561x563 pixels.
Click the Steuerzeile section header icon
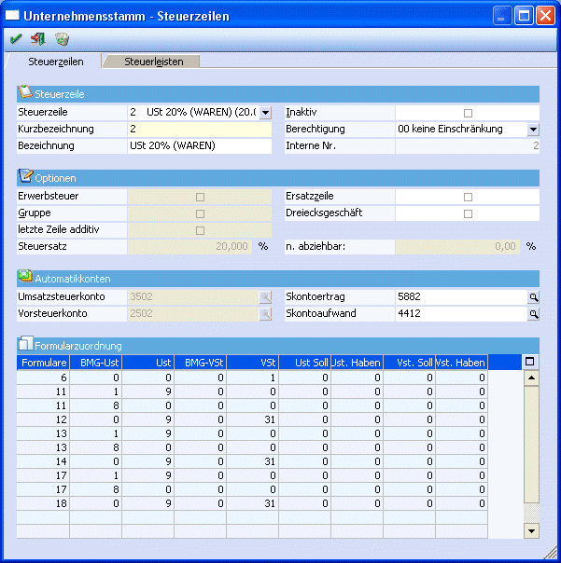(x=25, y=93)
